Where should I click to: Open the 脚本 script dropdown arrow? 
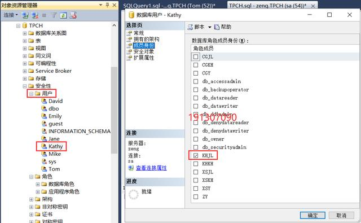coord(210,27)
